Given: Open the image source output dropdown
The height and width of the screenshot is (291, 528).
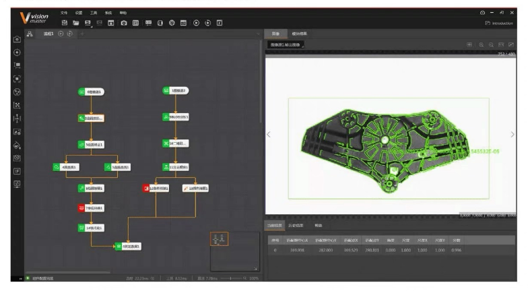Looking at the screenshot, I should 286,44.
